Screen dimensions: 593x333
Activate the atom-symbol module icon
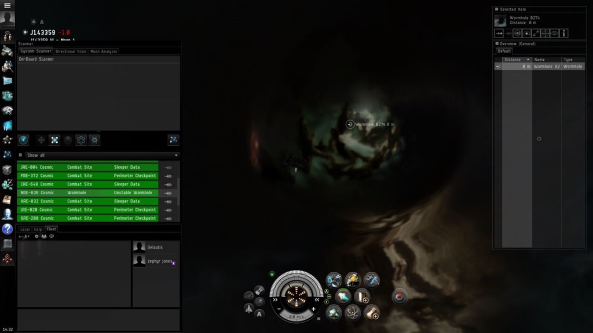click(x=353, y=313)
